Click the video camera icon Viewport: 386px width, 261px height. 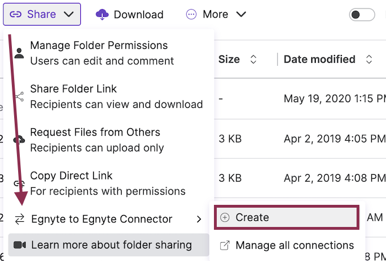[20, 245]
